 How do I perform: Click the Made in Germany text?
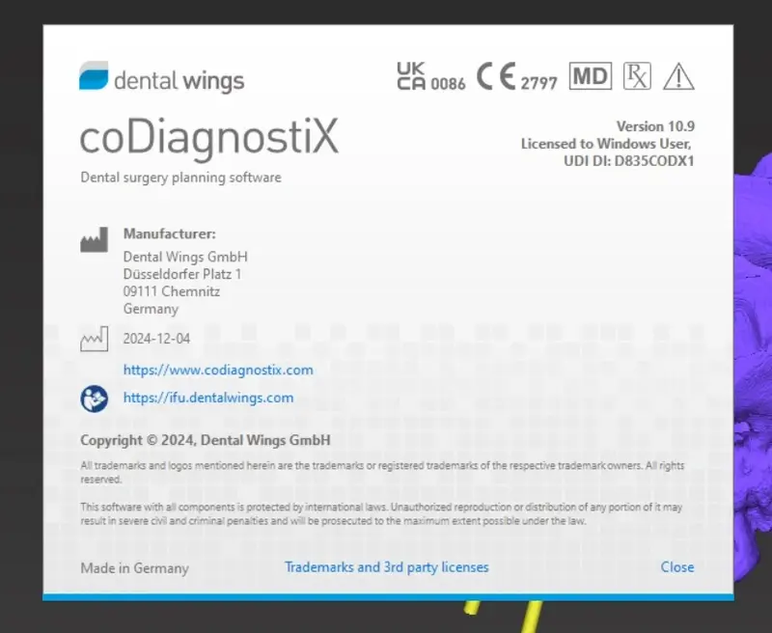(x=134, y=568)
